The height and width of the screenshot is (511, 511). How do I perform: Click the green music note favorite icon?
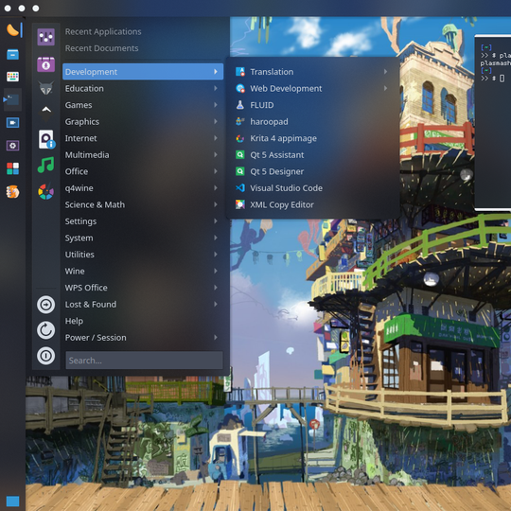point(45,165)
